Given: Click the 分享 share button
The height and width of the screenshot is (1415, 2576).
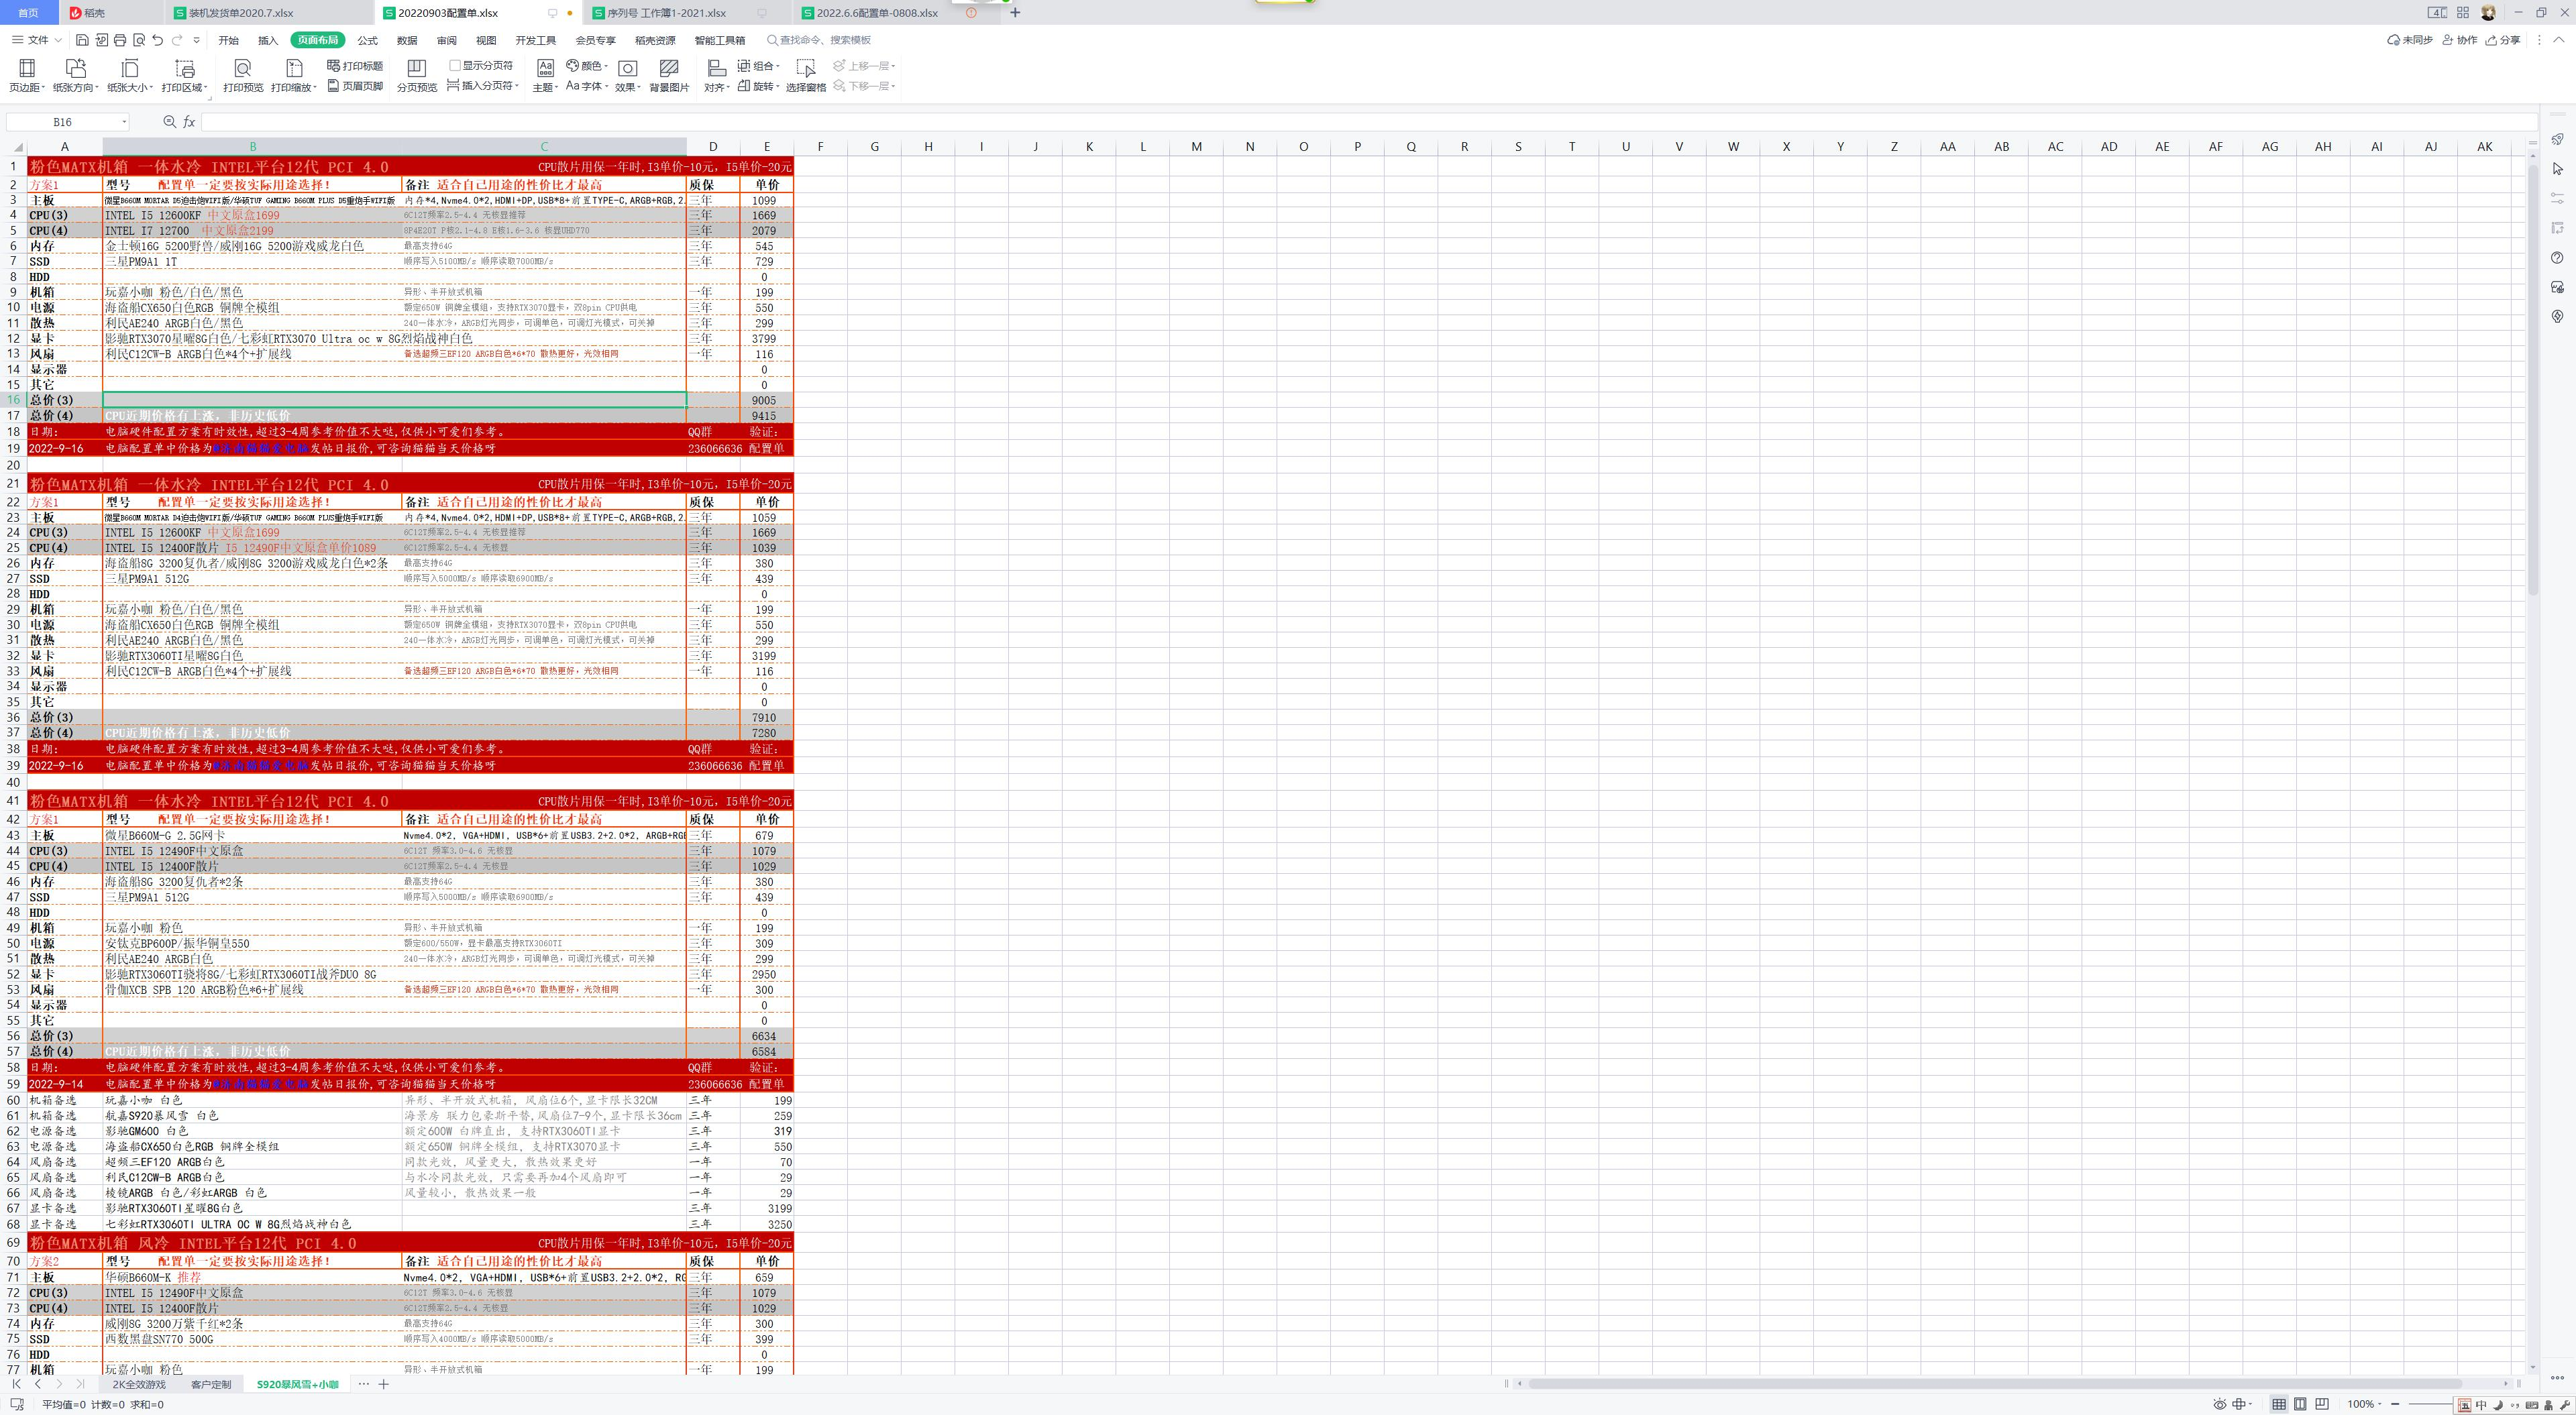Looking at the screenshot, I should (x=2503, y=40).
